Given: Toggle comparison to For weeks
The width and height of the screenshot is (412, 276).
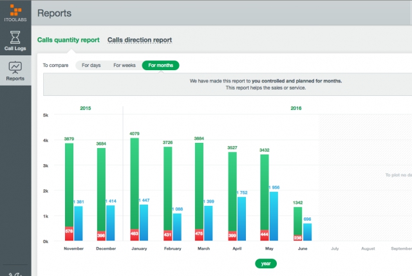Looking at the screenshot, I should [124, 65].
